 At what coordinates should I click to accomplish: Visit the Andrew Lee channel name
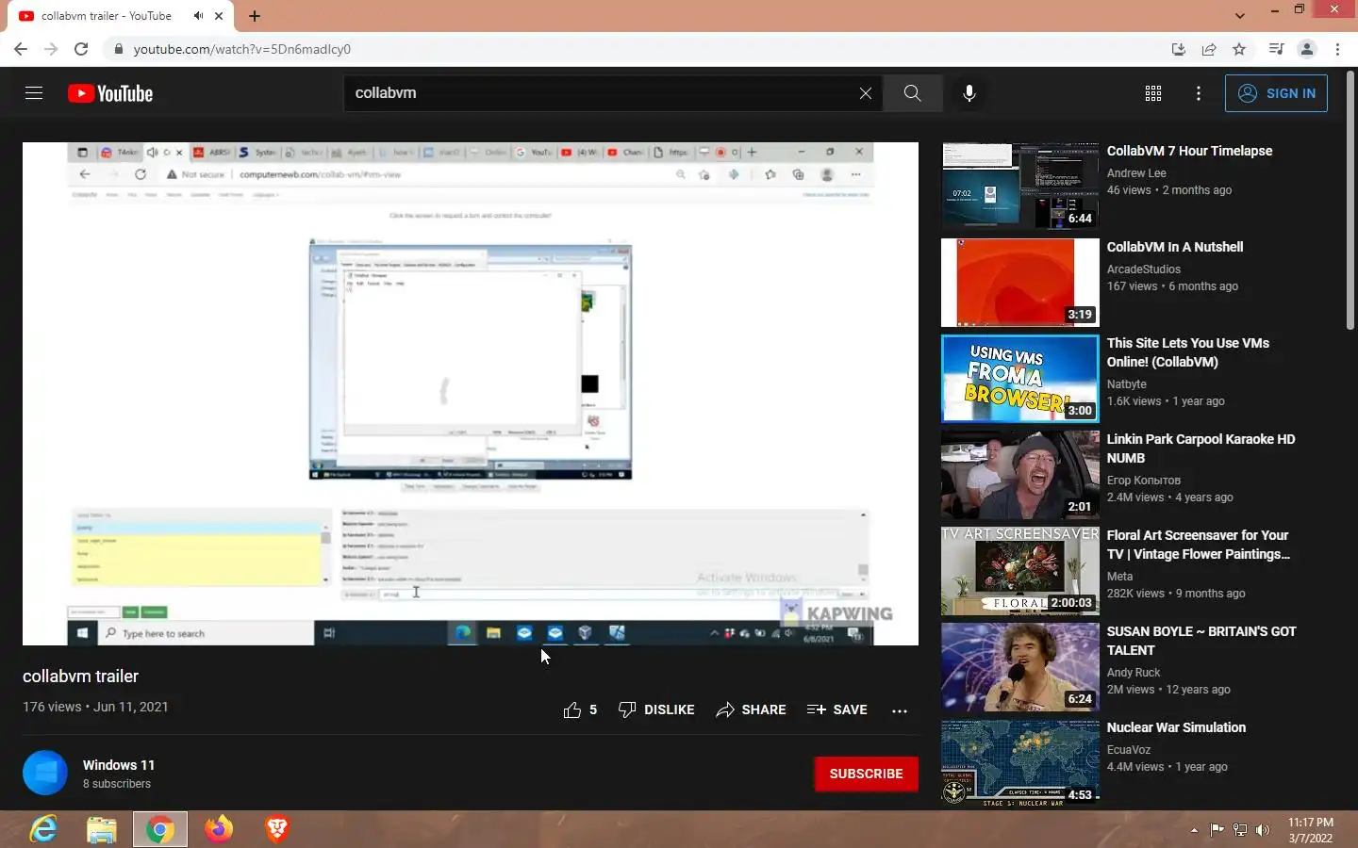[x=1136, y=173]
